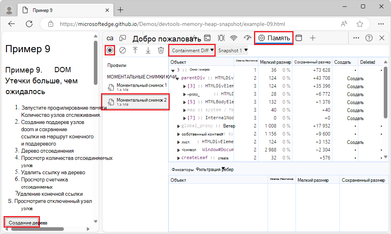Click the favorites star icon
Viewport: 391px width, 234px height.
[x=359, y=24]
